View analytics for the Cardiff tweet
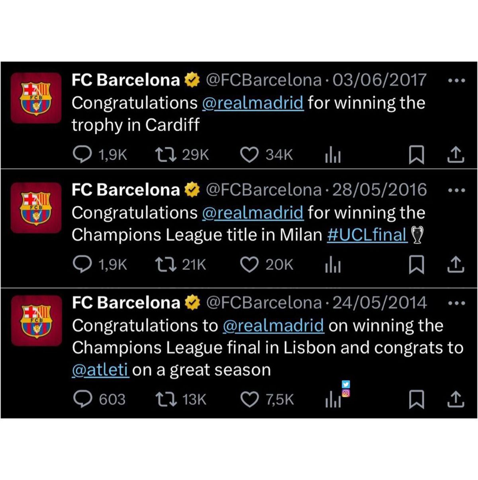The image size is (478, 480). pos(333,155)
